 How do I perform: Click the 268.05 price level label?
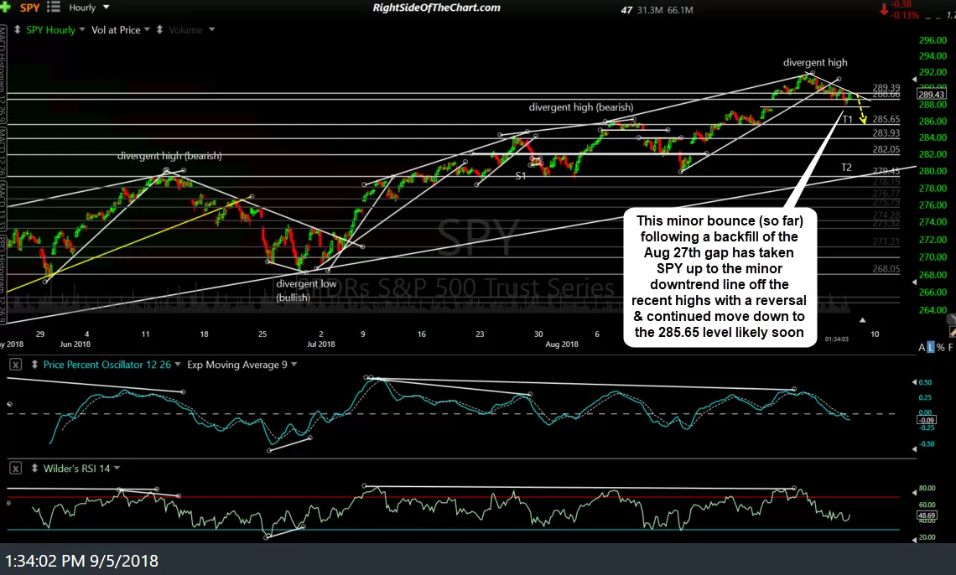tap(886, 268)
